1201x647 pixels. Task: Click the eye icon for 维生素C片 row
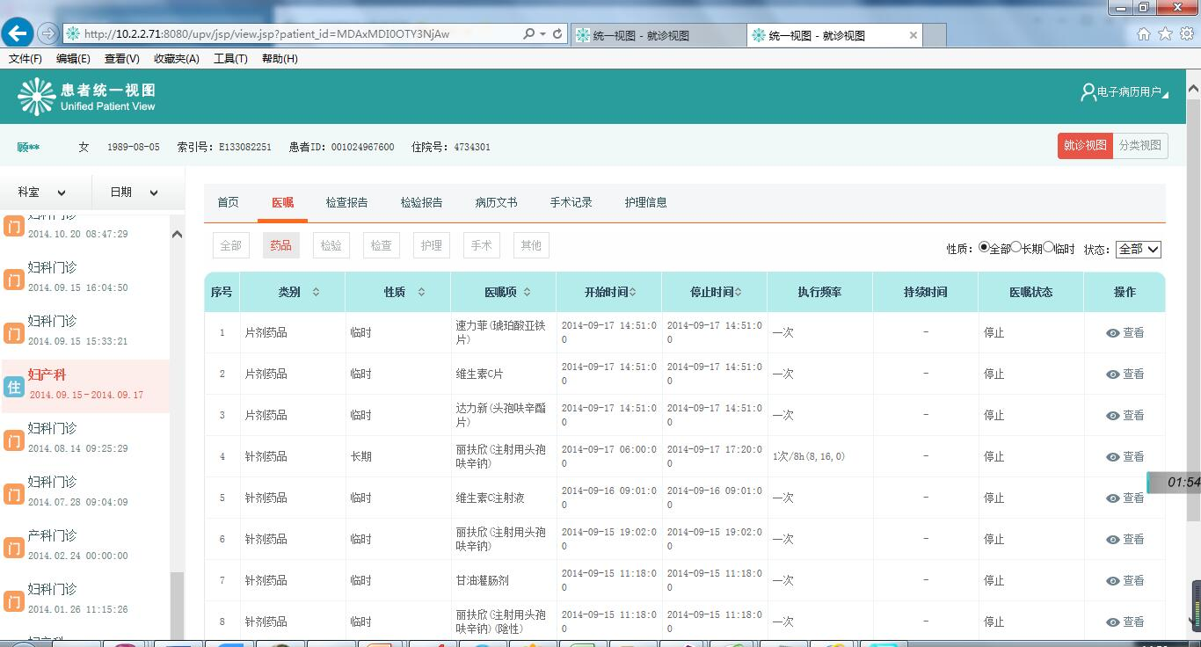coord(1113,374)
